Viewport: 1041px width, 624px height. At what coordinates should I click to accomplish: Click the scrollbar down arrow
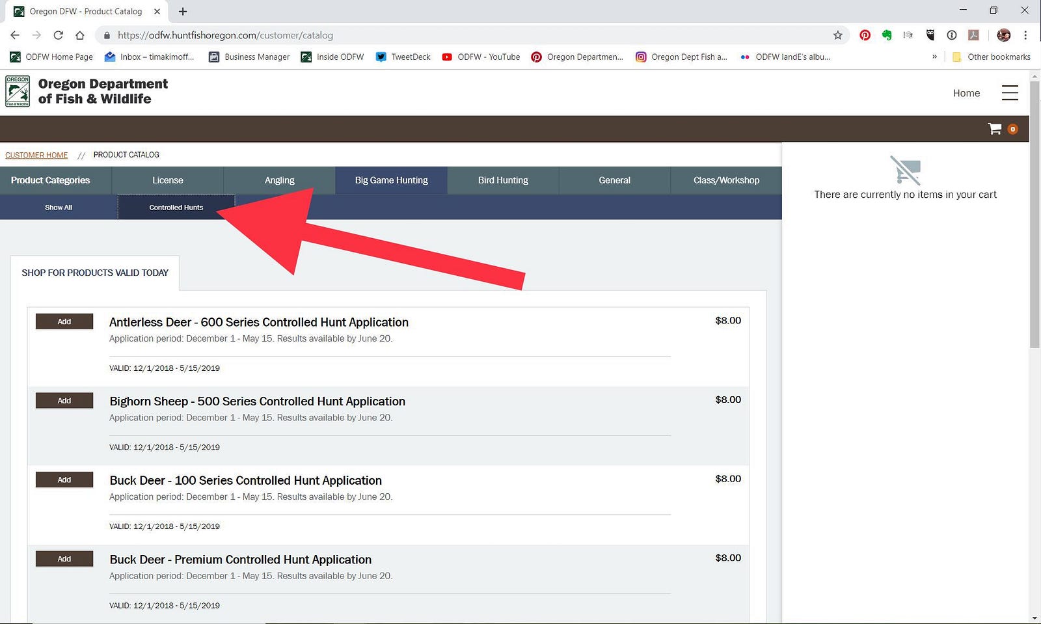[x=1035, y=618]
